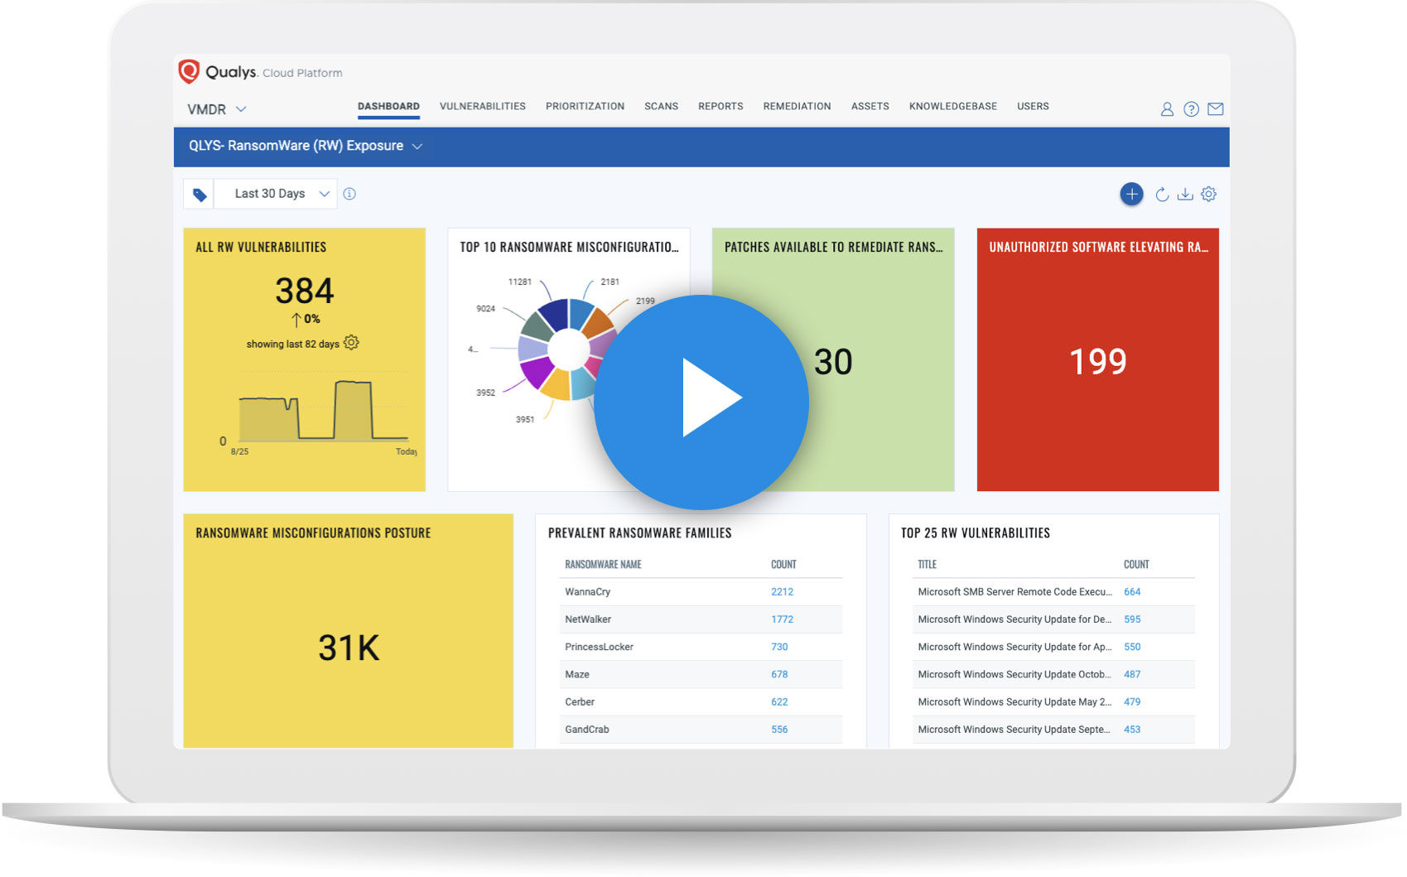Click the info icon beside Last 30 Days
The width and height of the screenshot is (1407, 877).
[349, 194]
